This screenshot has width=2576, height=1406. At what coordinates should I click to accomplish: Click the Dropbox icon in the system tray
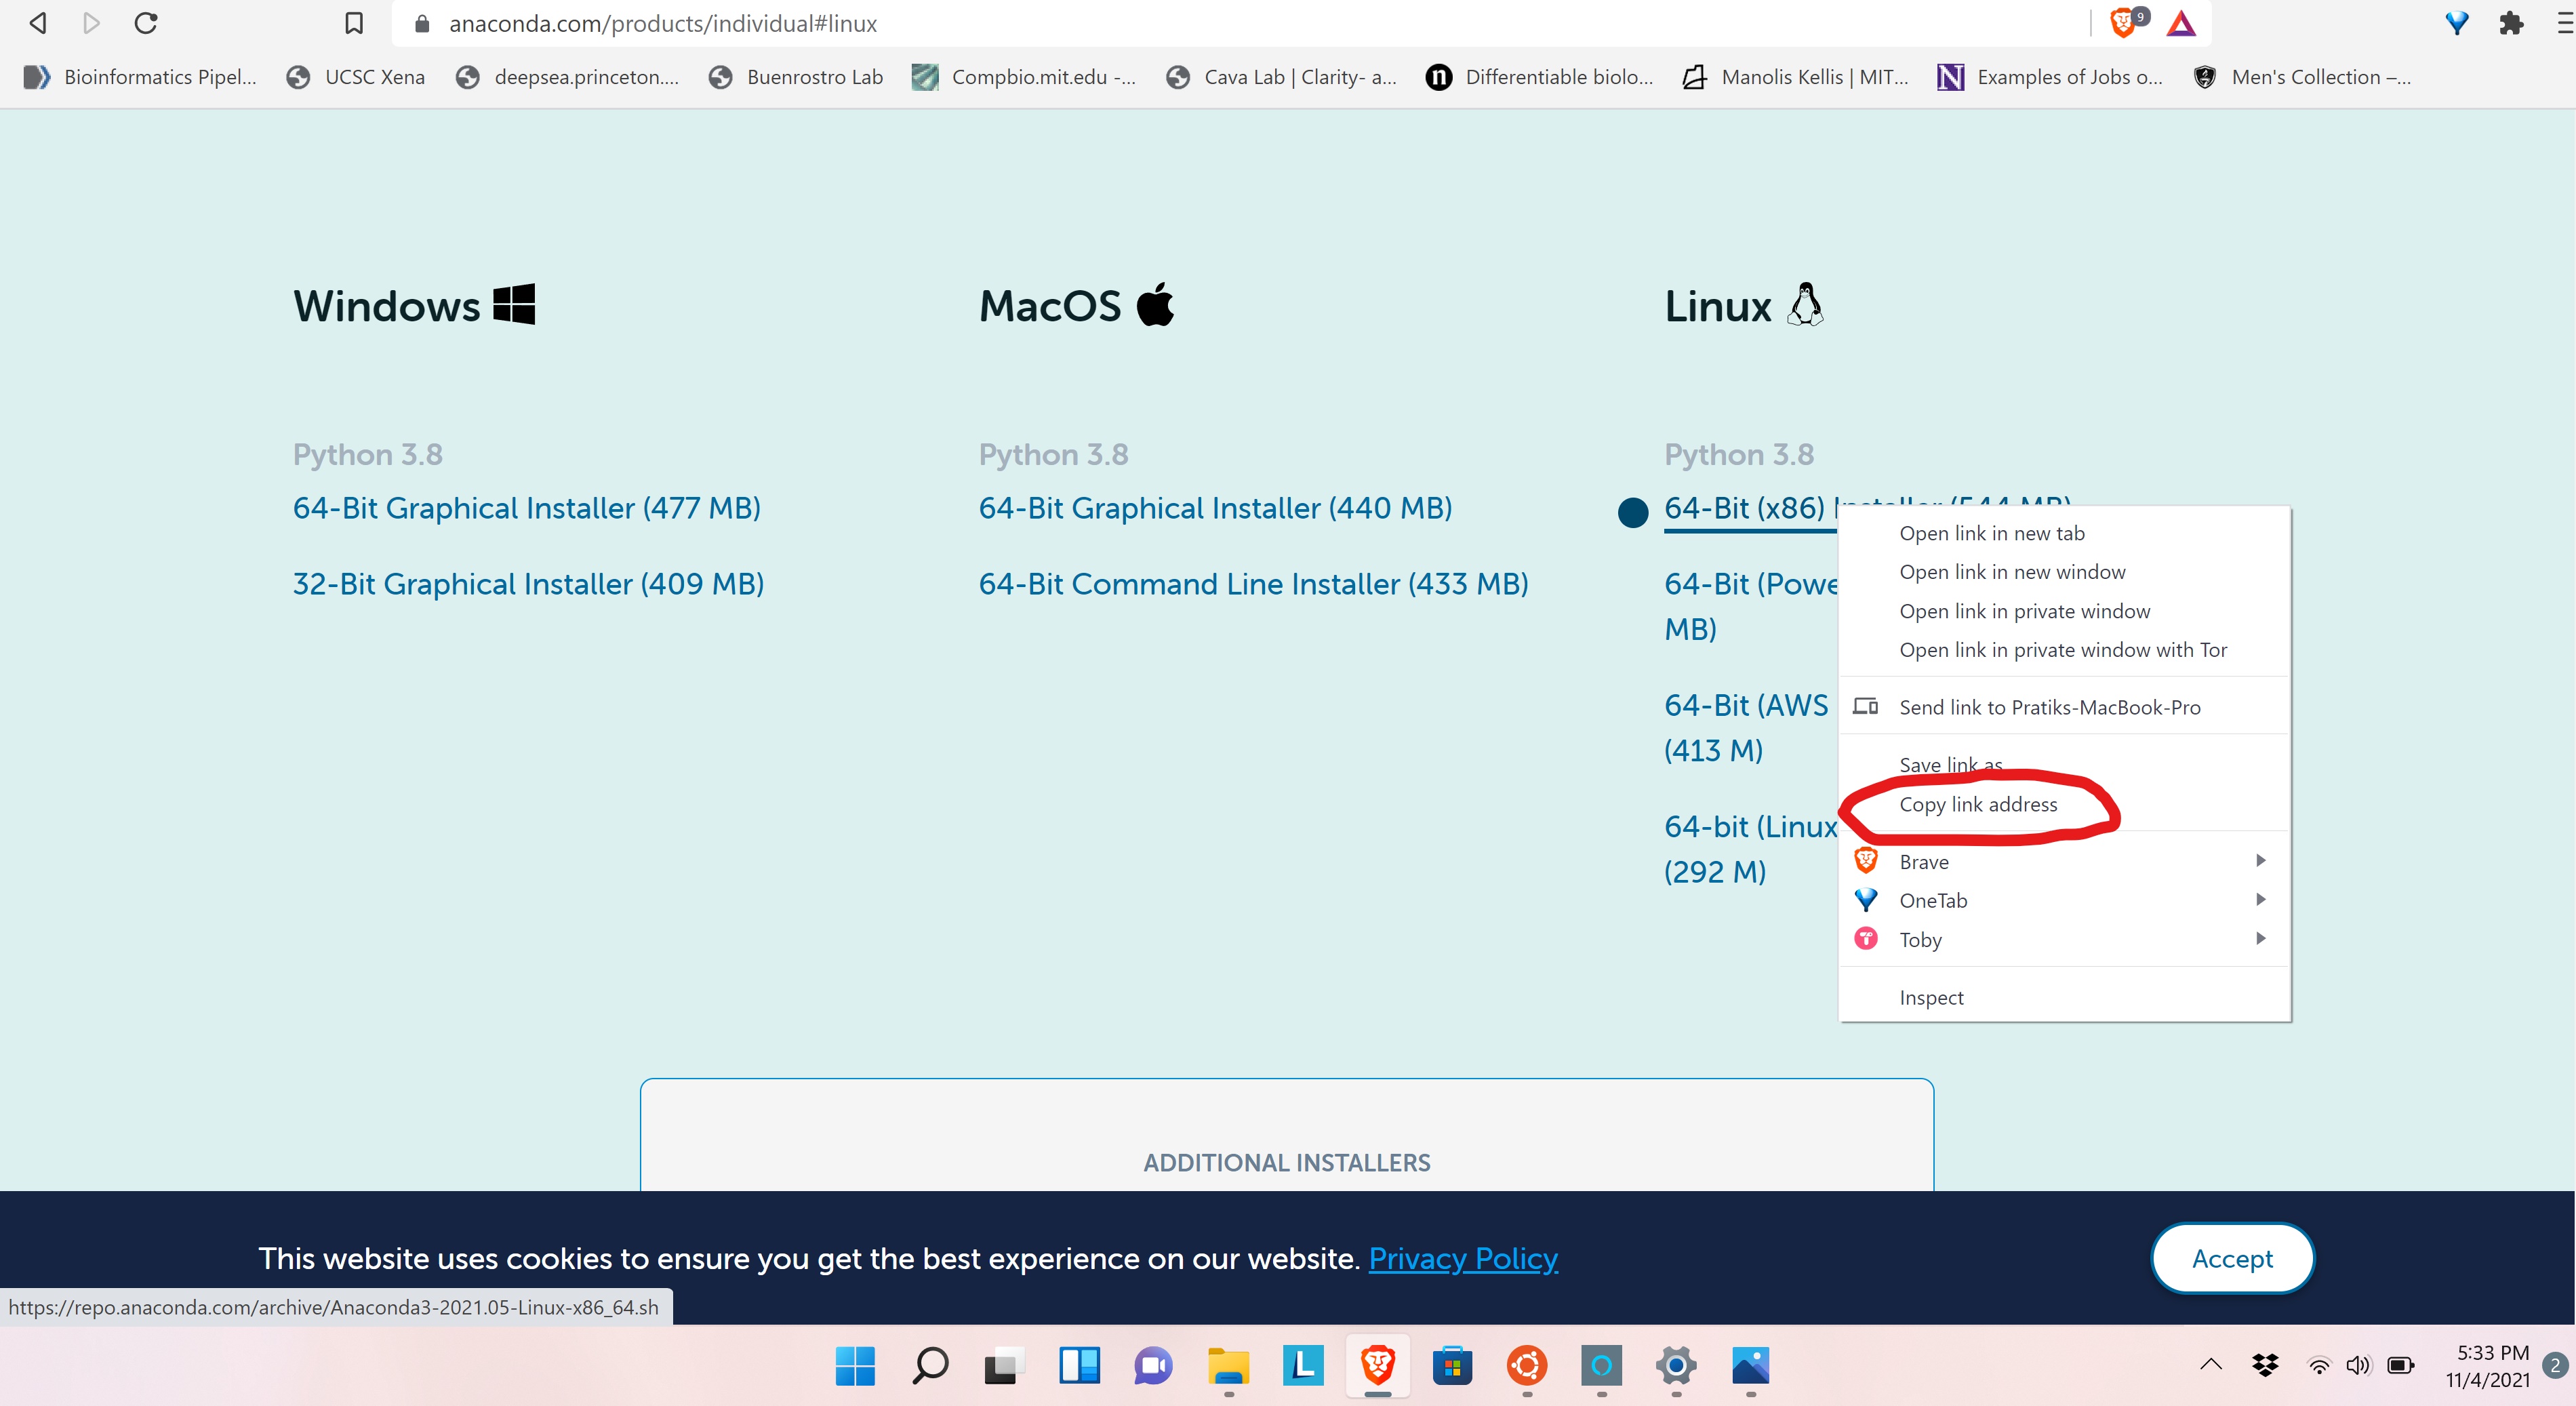click(2265, 1366)
